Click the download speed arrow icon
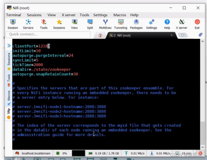This screenshot has height=160, width=207. pyautogui.click(x=152, y=153)
